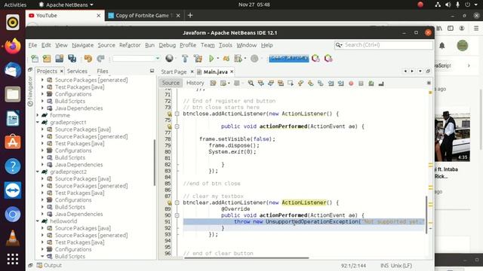
Task: Expand Configurations under gradleproject2
Action: 42,200
